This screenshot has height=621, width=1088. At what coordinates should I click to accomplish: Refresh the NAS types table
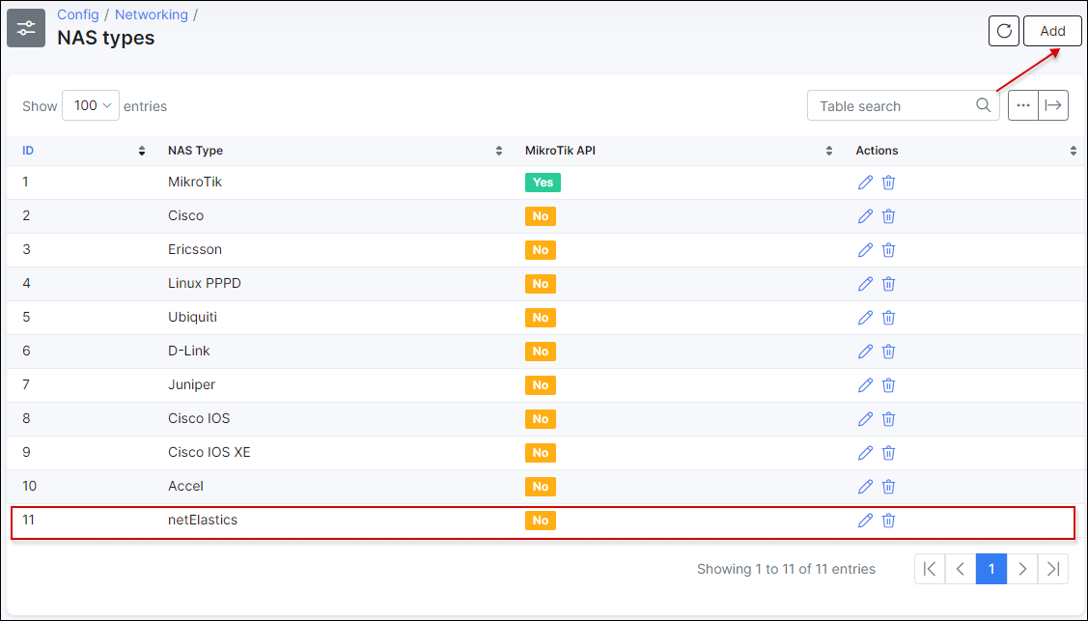[x=1003, y=31]
